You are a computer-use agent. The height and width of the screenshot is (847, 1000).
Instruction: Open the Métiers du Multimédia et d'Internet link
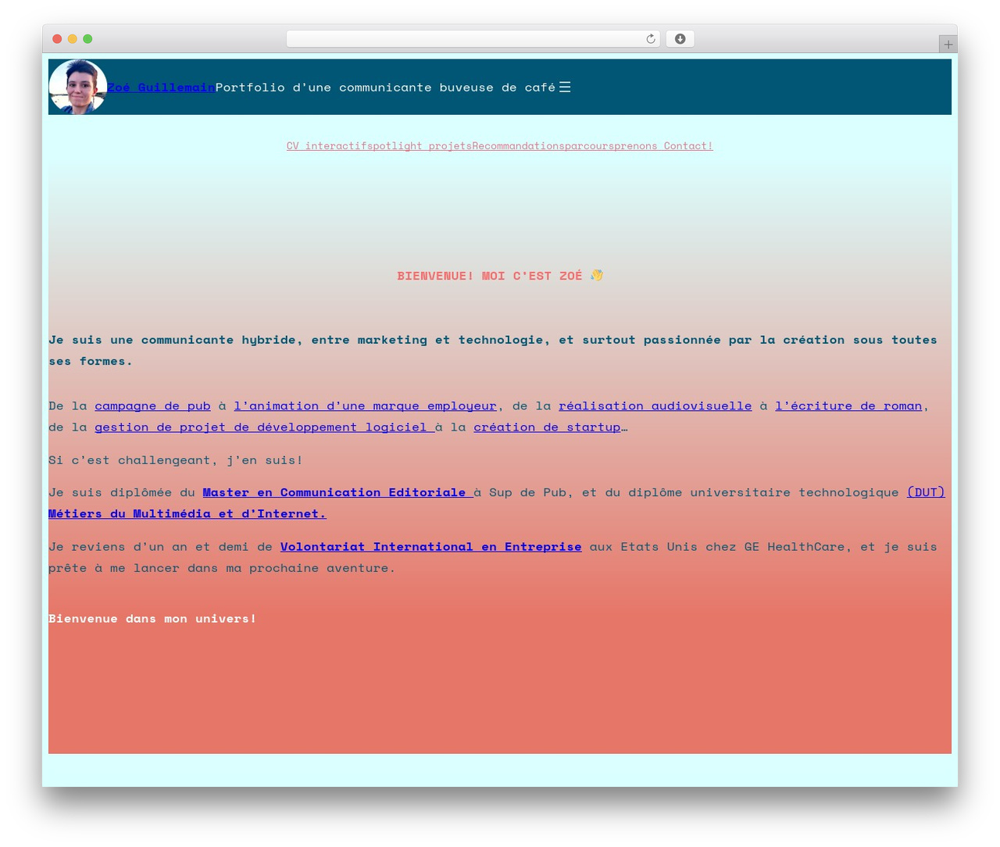click(187, 513)
